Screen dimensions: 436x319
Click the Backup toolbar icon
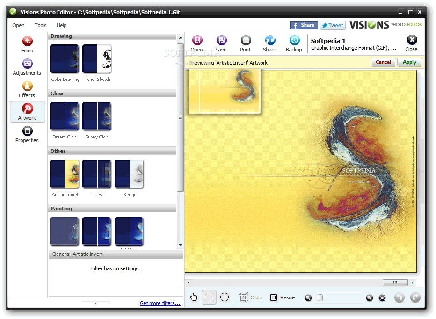click(x=294, y=43)
